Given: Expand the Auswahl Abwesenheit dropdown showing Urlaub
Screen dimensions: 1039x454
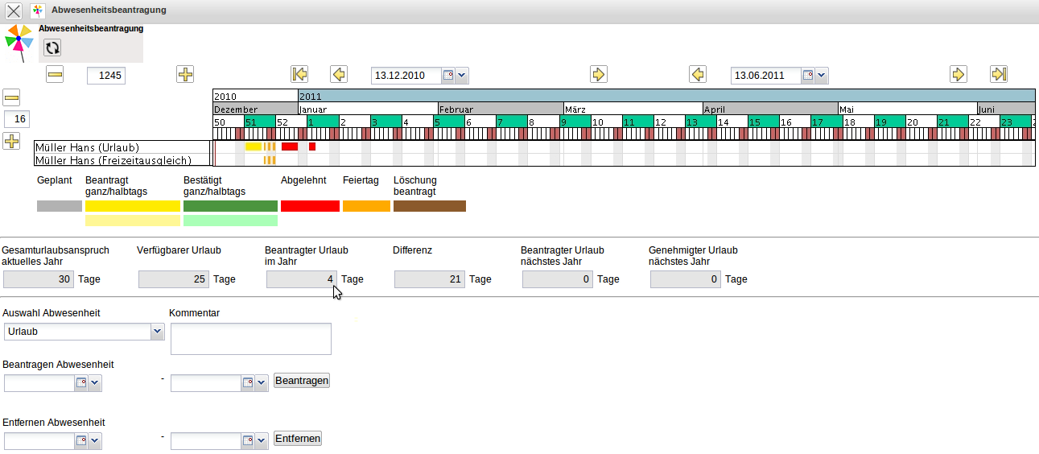Looking at the screenshot, I should click(157, 332).
